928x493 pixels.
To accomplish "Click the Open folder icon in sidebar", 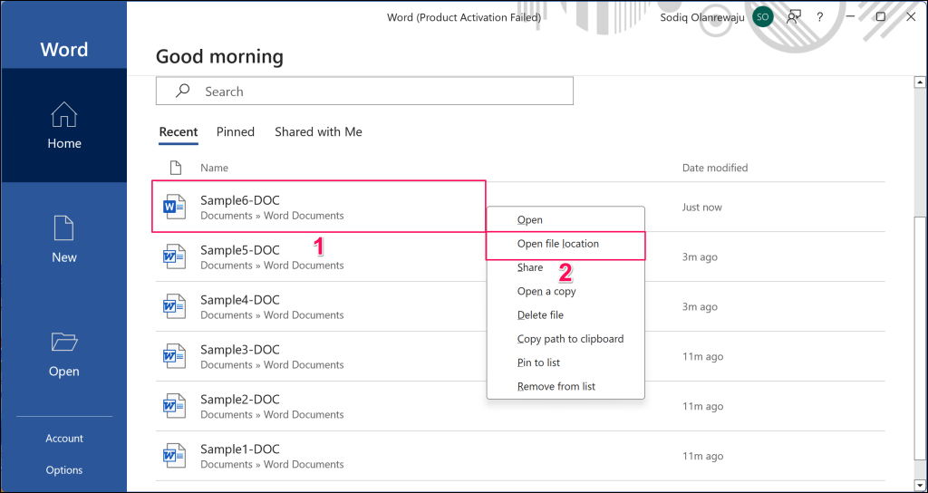I will [63, 343].
